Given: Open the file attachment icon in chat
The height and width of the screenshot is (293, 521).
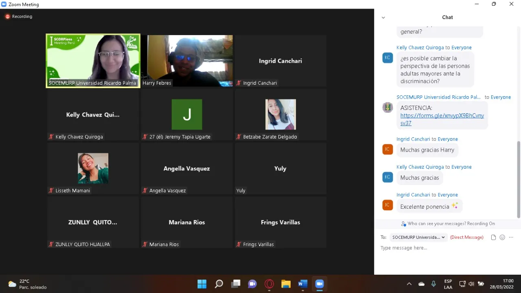Looking at the screenshot, I should (x=493, y=237).
